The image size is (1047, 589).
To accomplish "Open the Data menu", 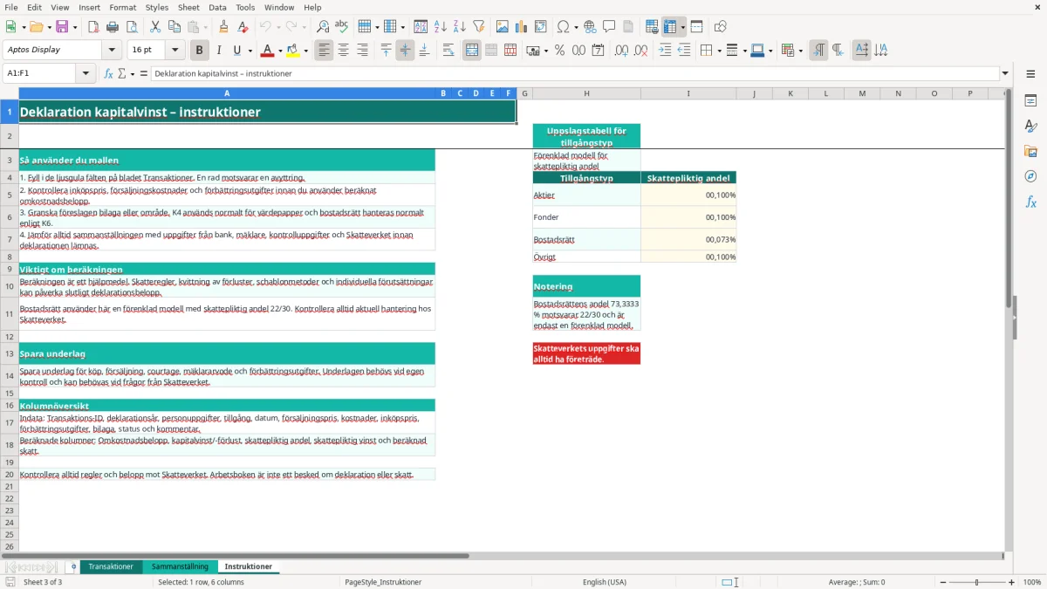I will point(217,7).
